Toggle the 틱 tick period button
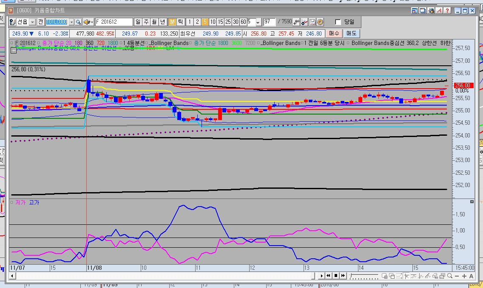This screenshot has height=288, width=483. [180, 22]
